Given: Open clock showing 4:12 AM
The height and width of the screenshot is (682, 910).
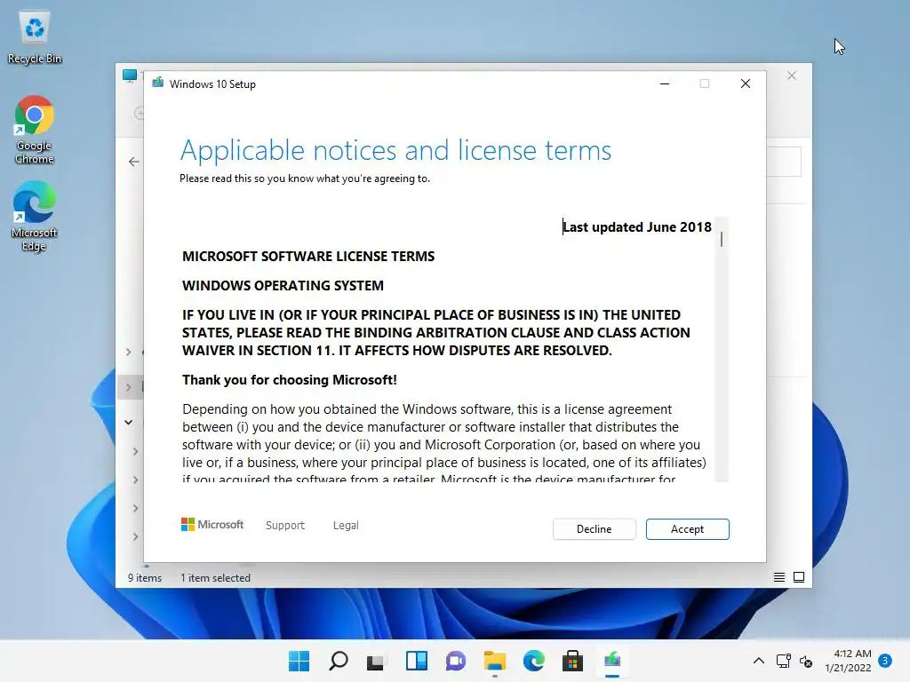Looking at the screenshot, I should pyautogui.click(x=848, y=661).
